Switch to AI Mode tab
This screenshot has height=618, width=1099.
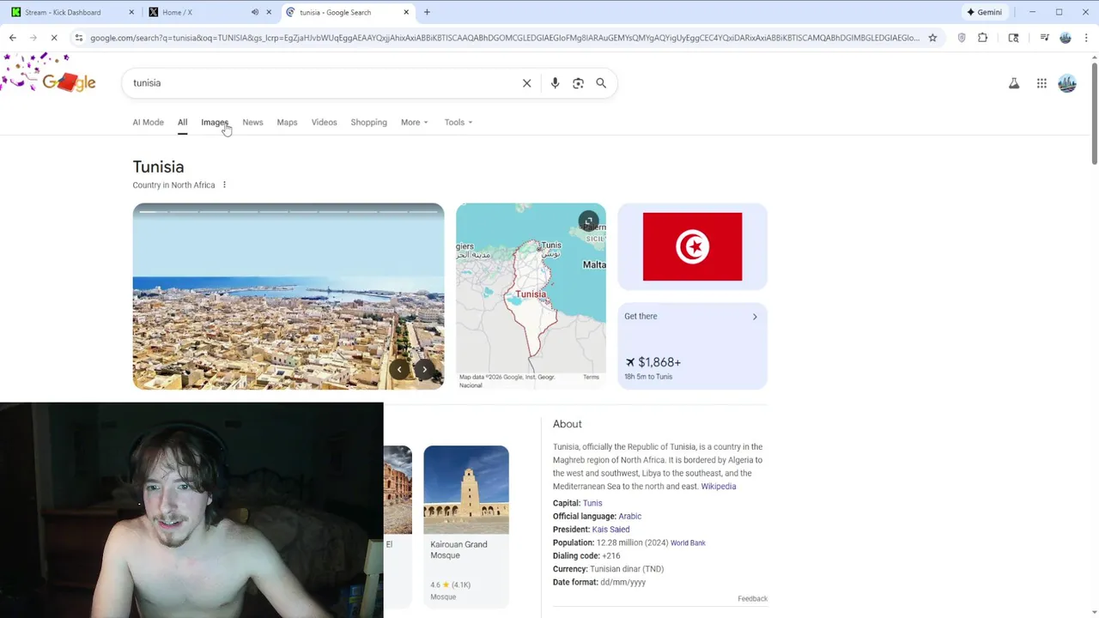[148, 122]
